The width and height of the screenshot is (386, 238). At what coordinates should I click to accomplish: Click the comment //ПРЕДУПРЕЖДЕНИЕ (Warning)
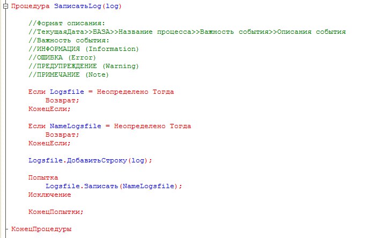point(84,66)
